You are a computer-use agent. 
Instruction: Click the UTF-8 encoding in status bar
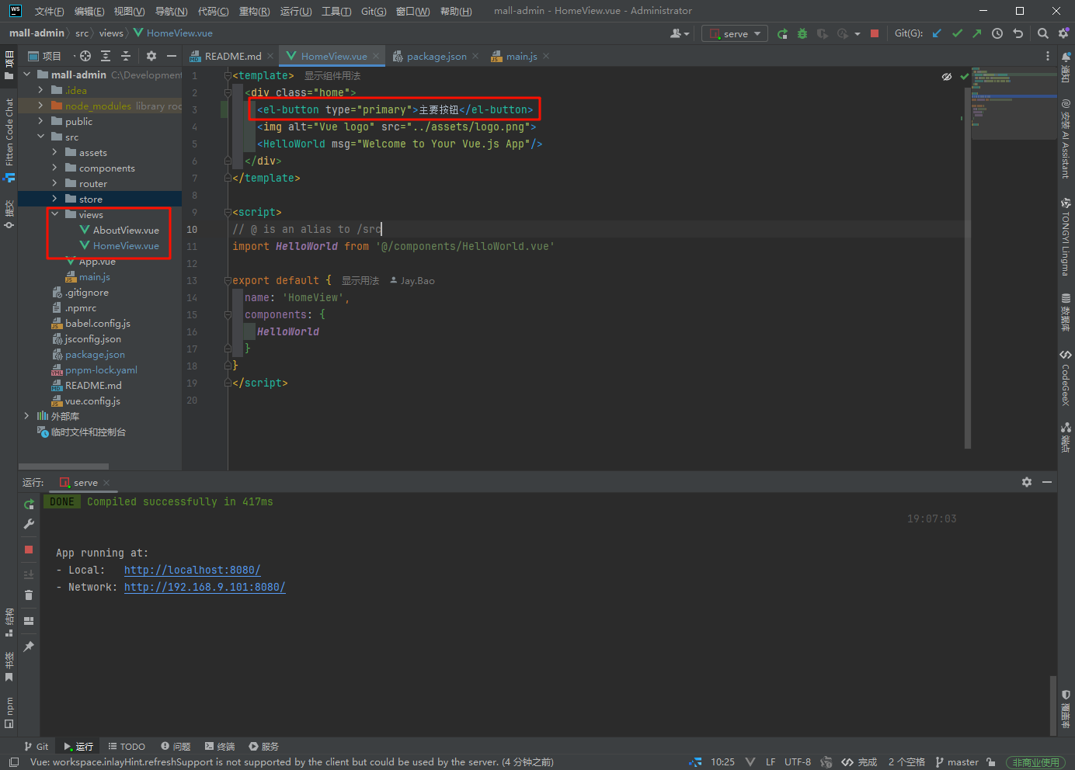tap(797, 762)
